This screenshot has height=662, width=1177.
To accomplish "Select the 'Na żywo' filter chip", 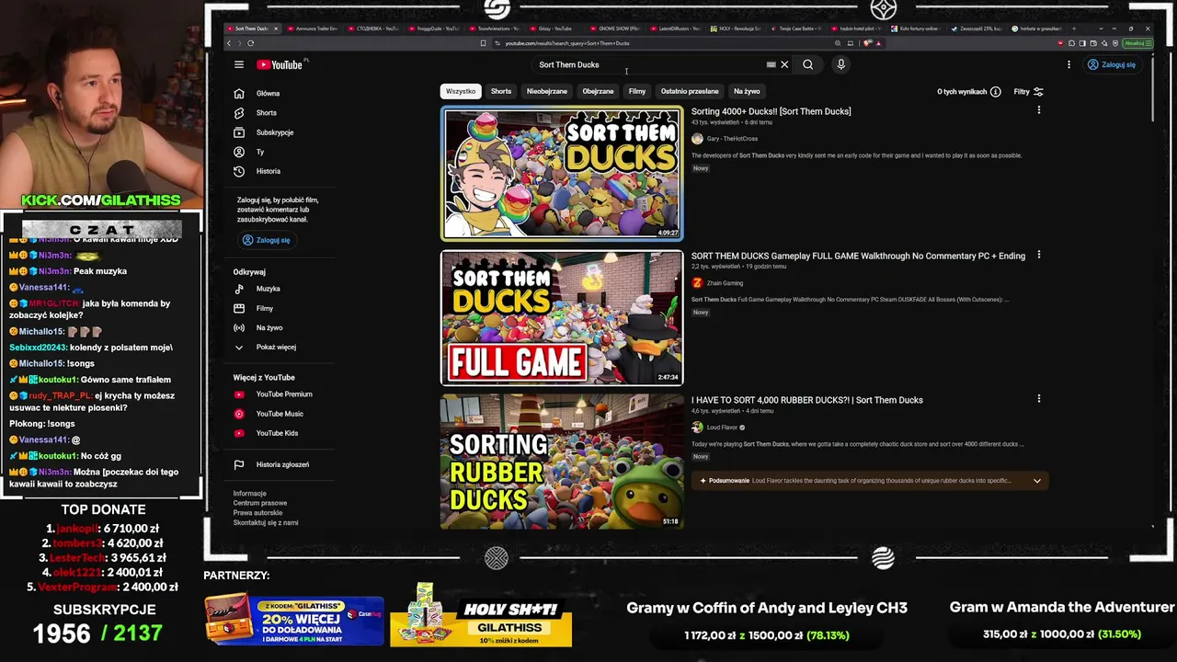I will [x=747, y=91].
